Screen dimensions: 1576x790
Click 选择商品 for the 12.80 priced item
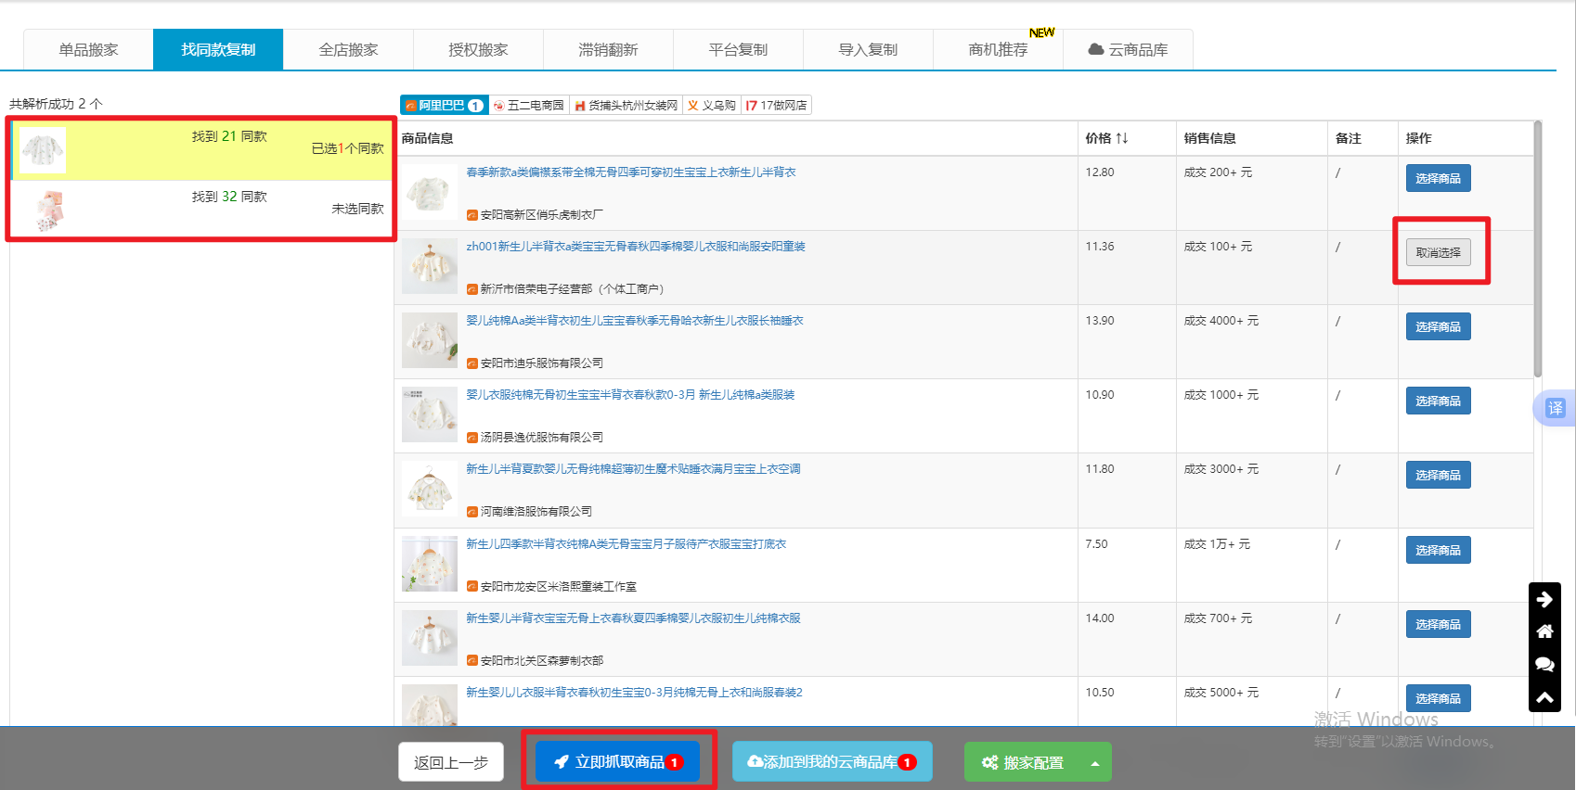1438,178
